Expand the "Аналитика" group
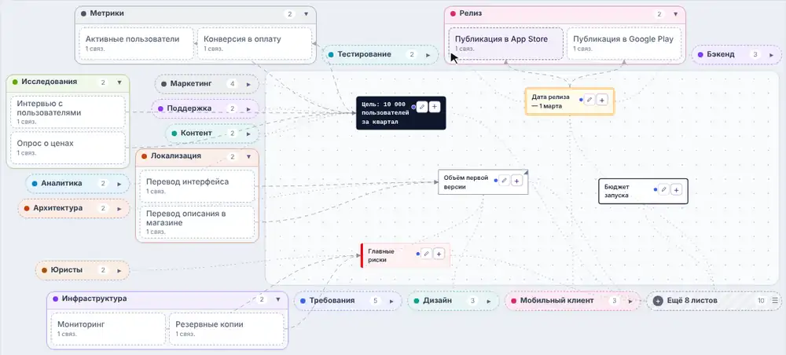The width and height of the screenshot is (786, 355). coord(119,184)
